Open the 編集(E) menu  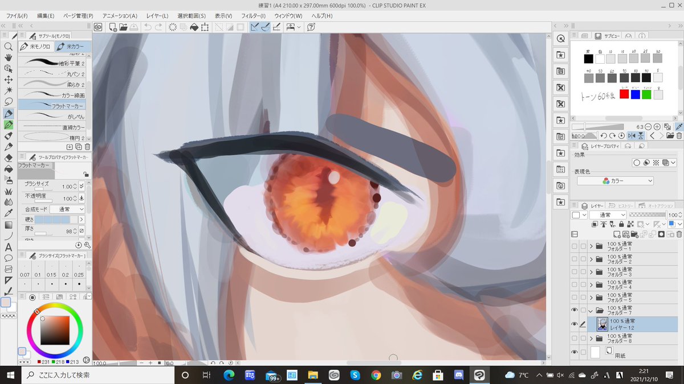click(x=46, y=15)
